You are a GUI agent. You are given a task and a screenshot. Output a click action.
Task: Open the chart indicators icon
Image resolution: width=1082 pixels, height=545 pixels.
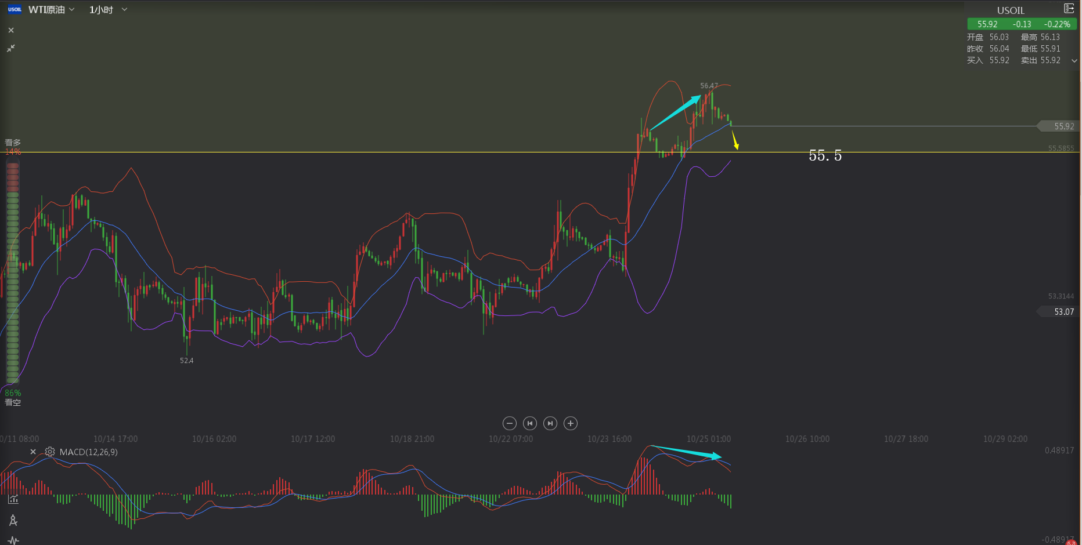[x=13, y=499]
